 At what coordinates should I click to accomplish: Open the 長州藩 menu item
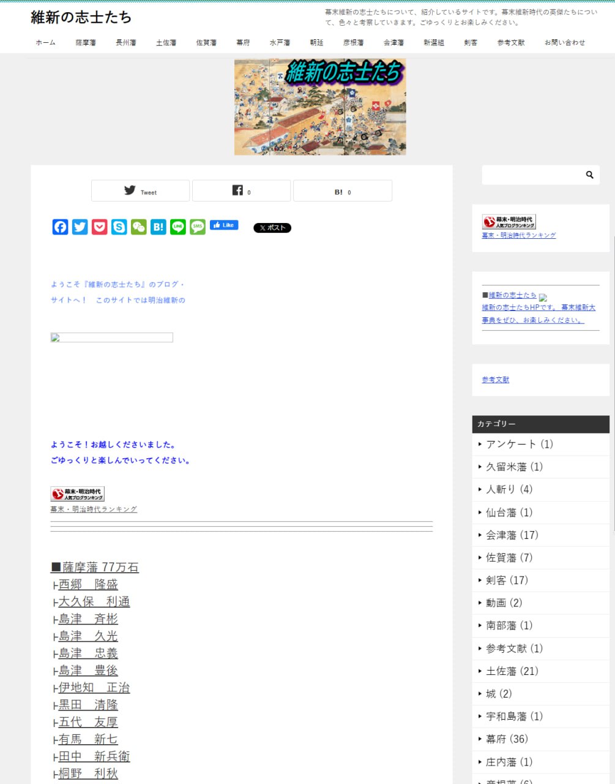point(126,43)
